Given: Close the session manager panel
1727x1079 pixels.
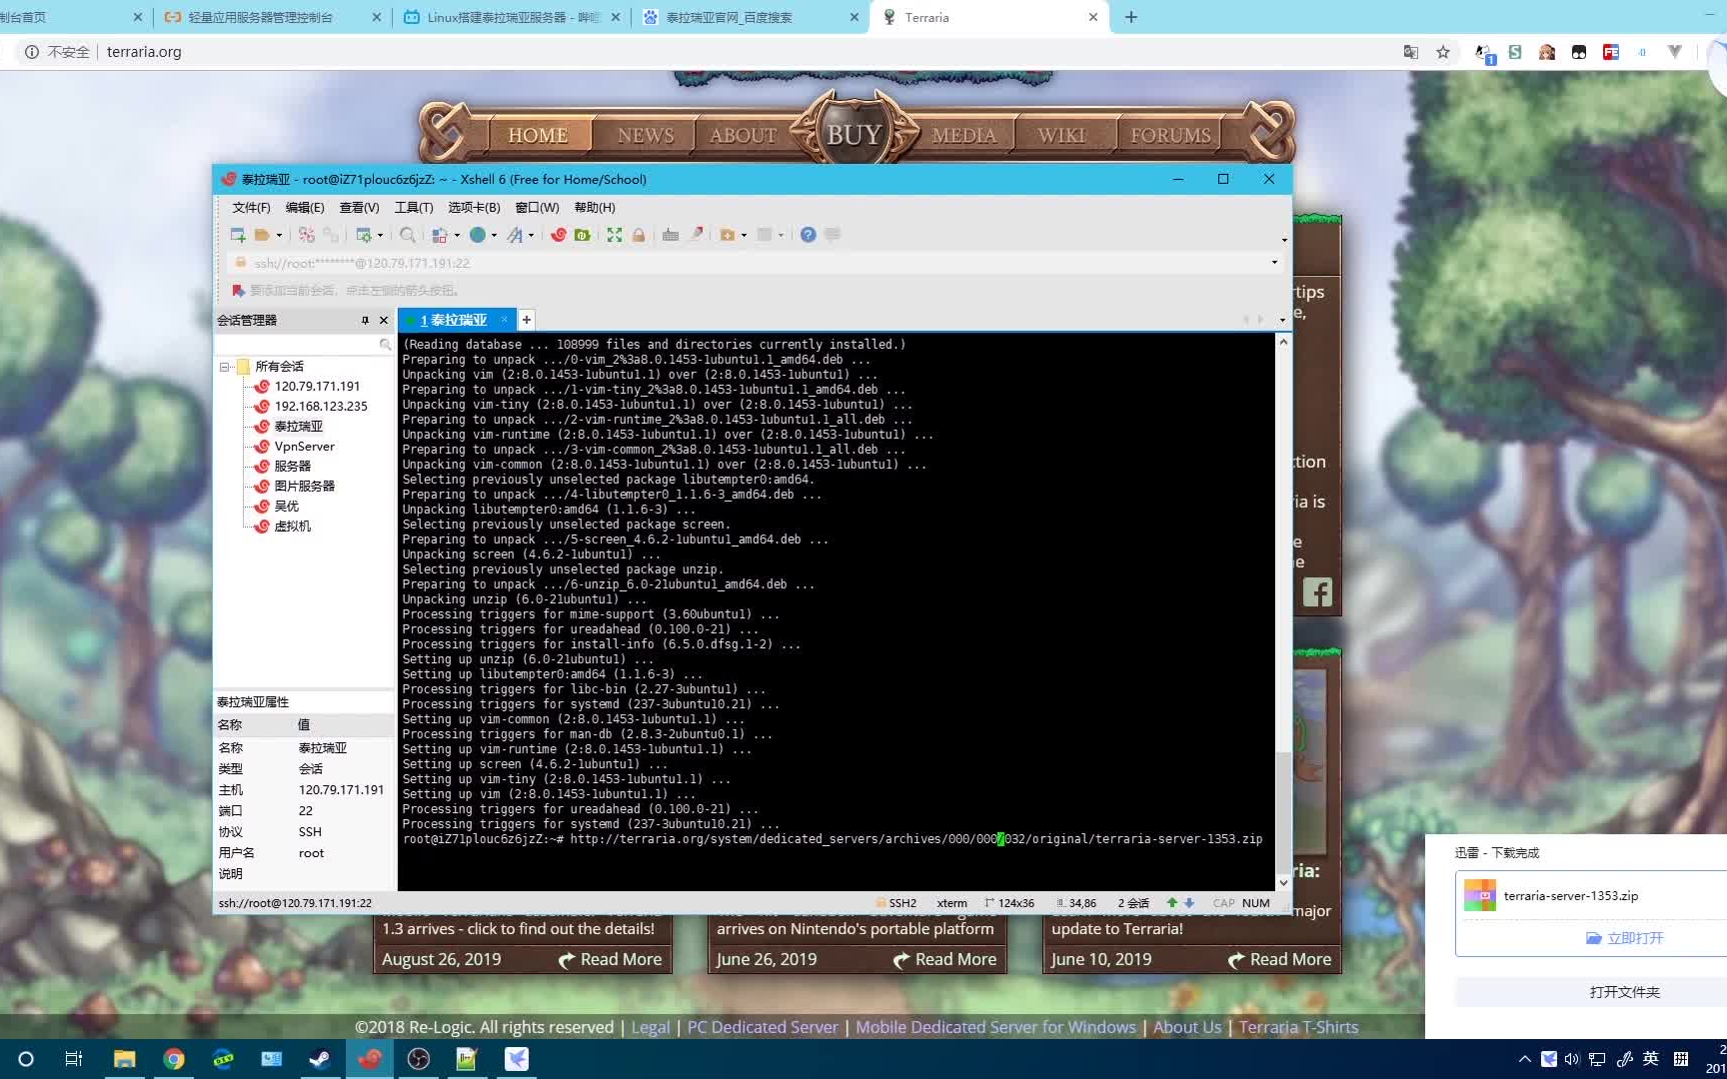Looking at the screenshot, I should coord(383,321).
